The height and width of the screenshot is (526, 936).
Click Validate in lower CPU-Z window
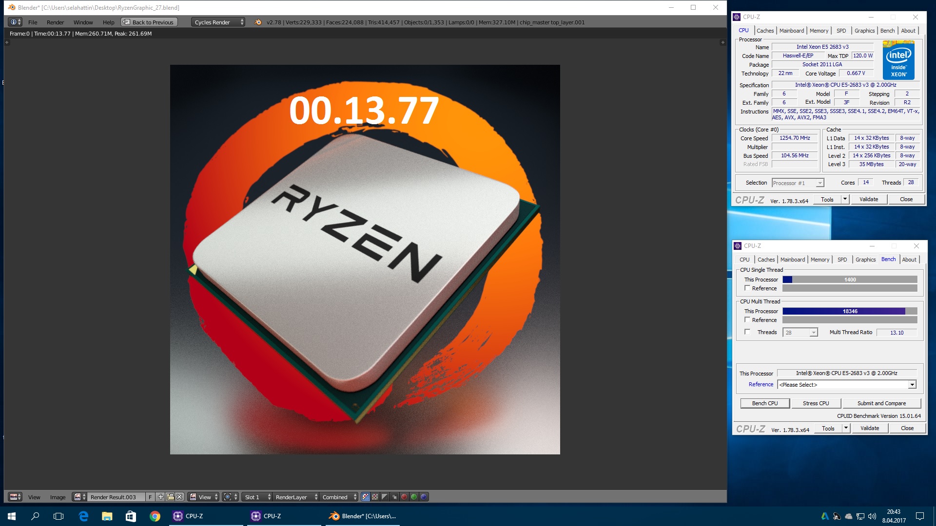point(870,428)
